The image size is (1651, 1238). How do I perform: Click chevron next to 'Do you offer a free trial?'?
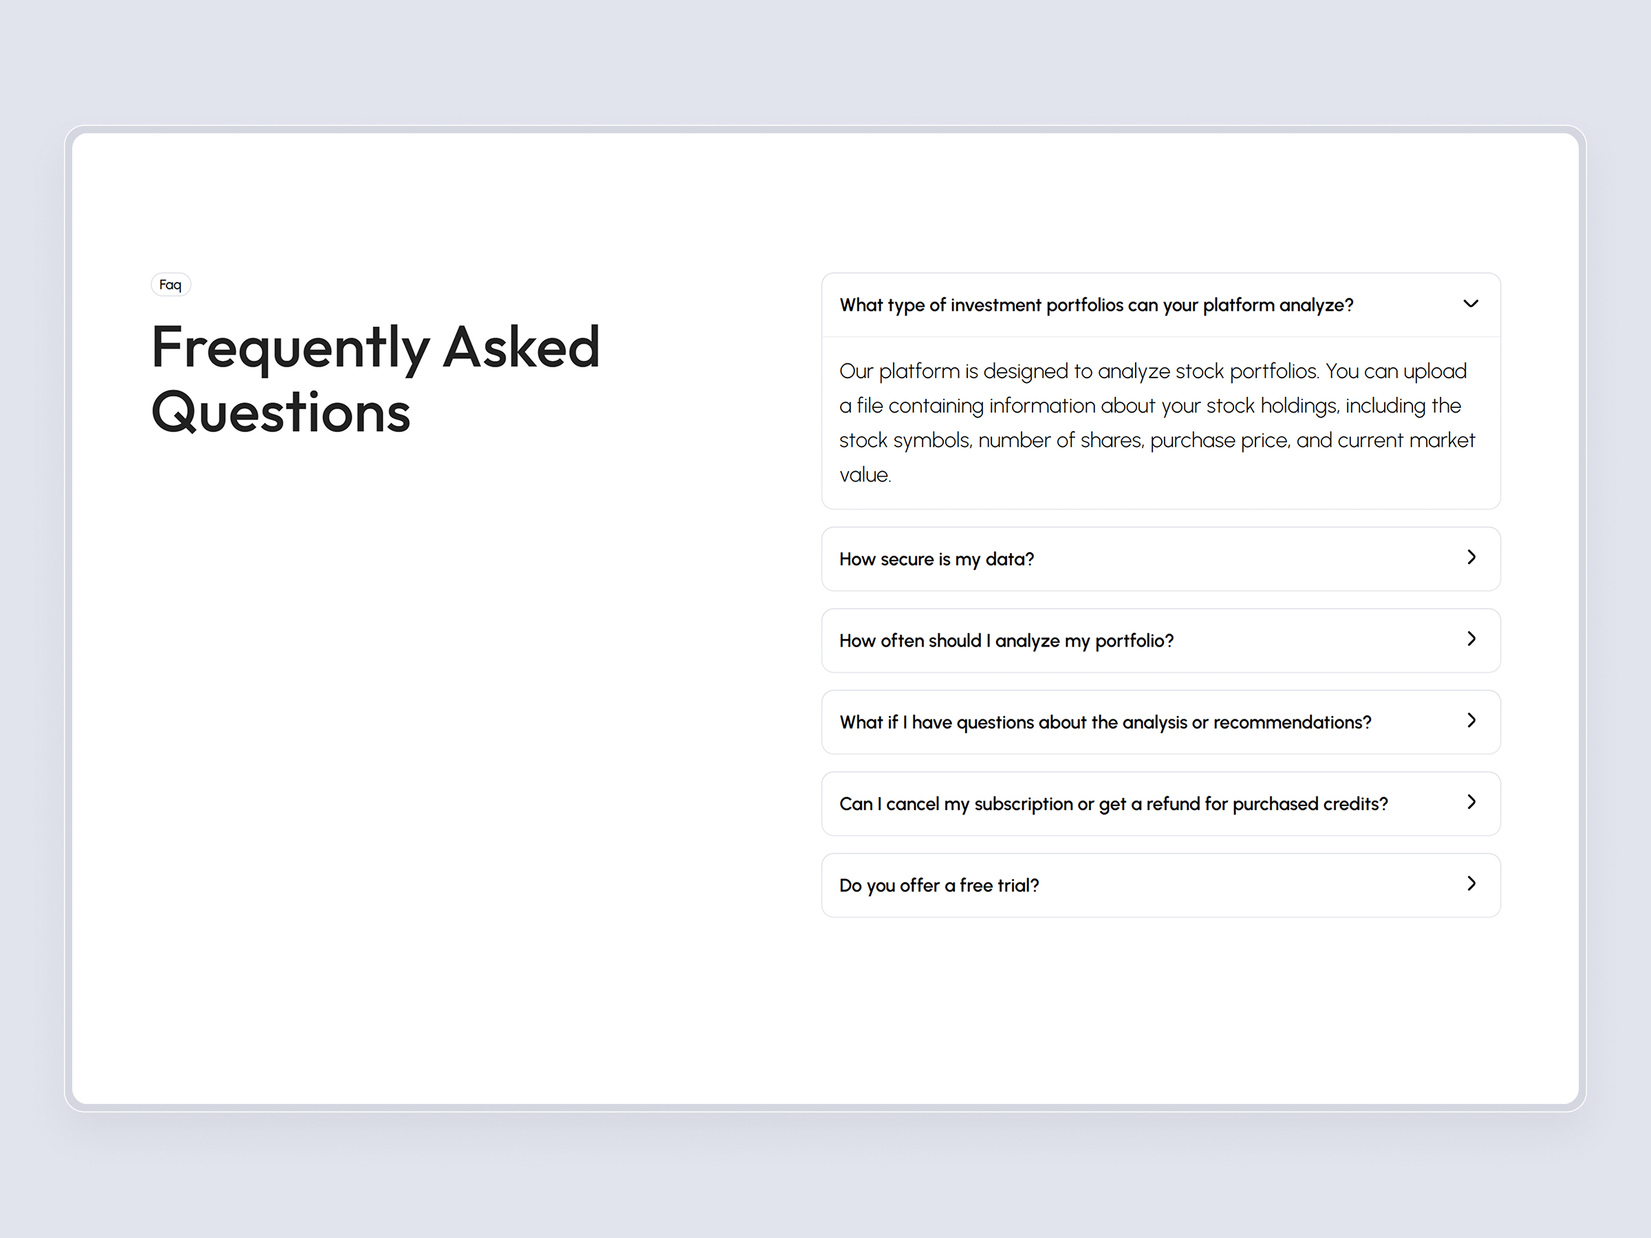tap(1471, 884)
